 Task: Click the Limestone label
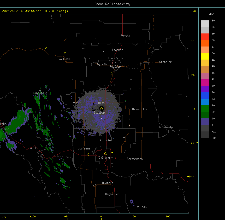pyautogui.click(x=40, y=93)
